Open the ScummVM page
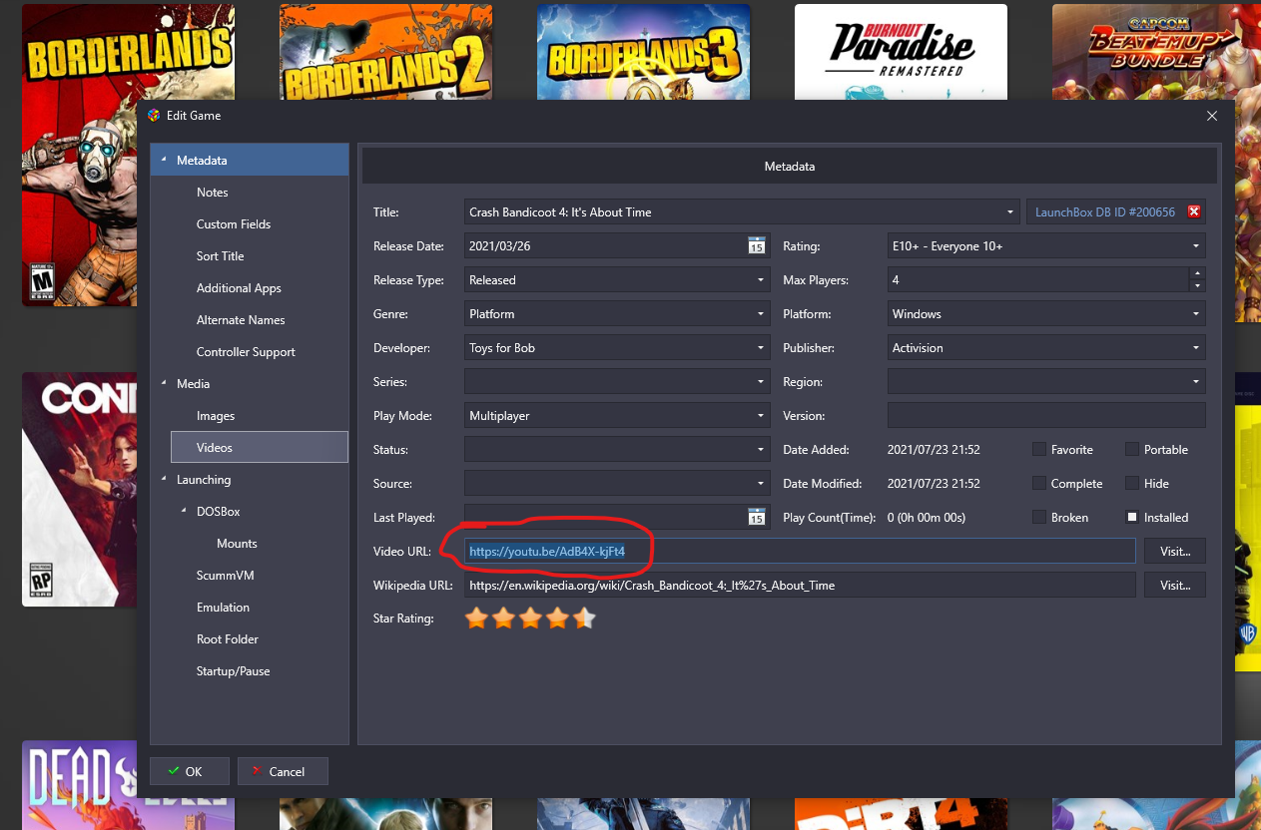 click(225, 576)
